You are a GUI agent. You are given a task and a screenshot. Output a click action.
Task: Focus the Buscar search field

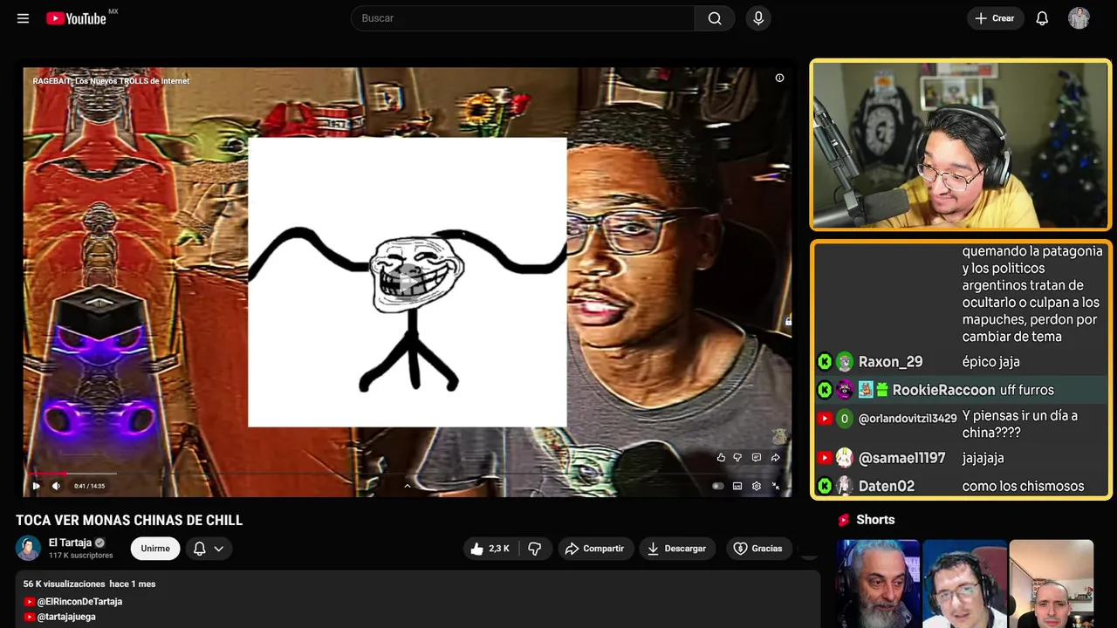(523, 18)
